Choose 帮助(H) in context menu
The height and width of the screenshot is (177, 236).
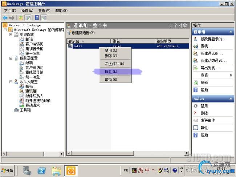pyautogui.click(x=115, y=80)
